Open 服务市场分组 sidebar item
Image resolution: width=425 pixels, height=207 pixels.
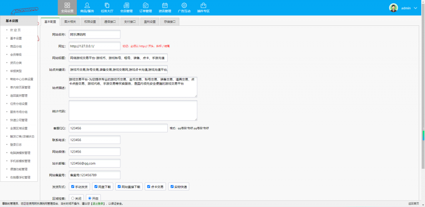tap(19, 112)
